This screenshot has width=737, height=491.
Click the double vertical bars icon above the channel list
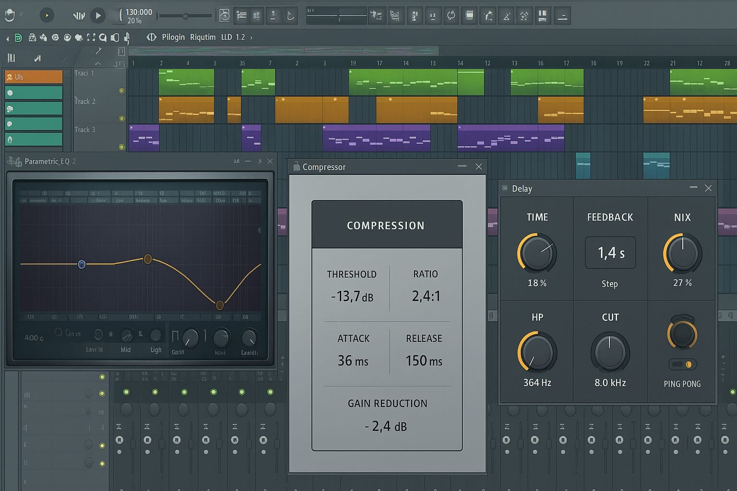click(12, 58)
